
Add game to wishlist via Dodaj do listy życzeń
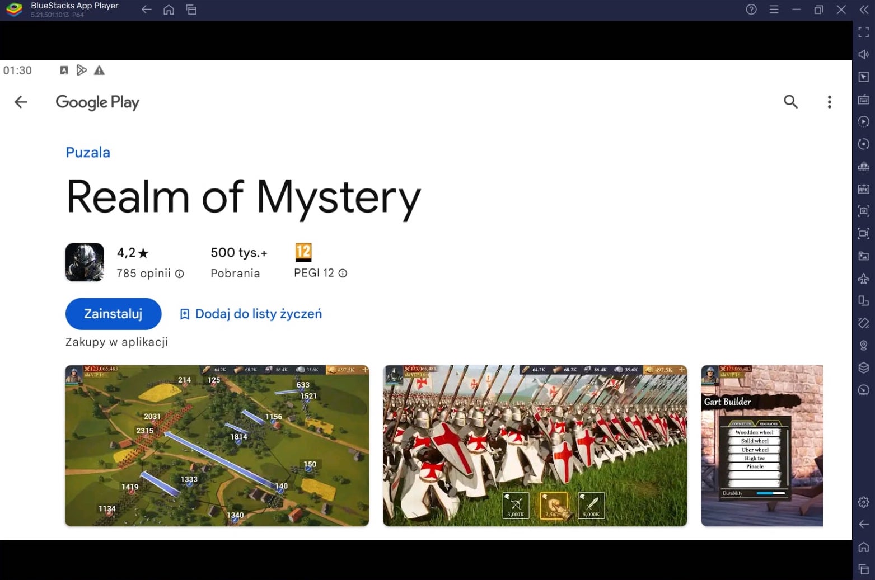250,314
